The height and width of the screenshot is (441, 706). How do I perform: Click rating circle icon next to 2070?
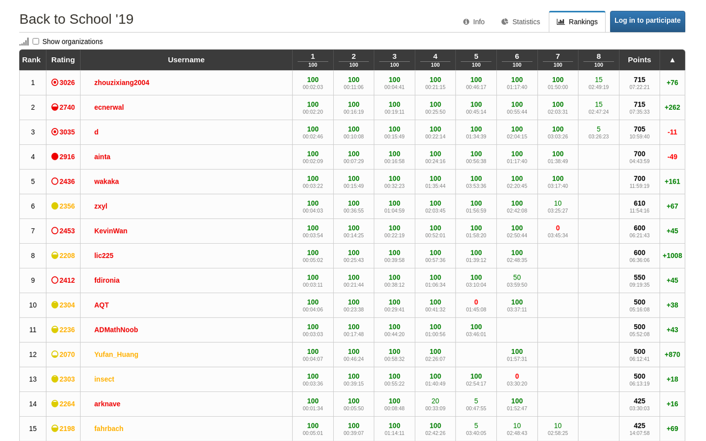tap(55, 354)
